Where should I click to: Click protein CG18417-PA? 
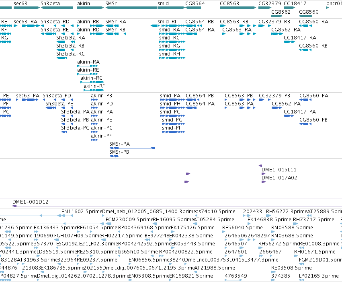pos(300,112)
